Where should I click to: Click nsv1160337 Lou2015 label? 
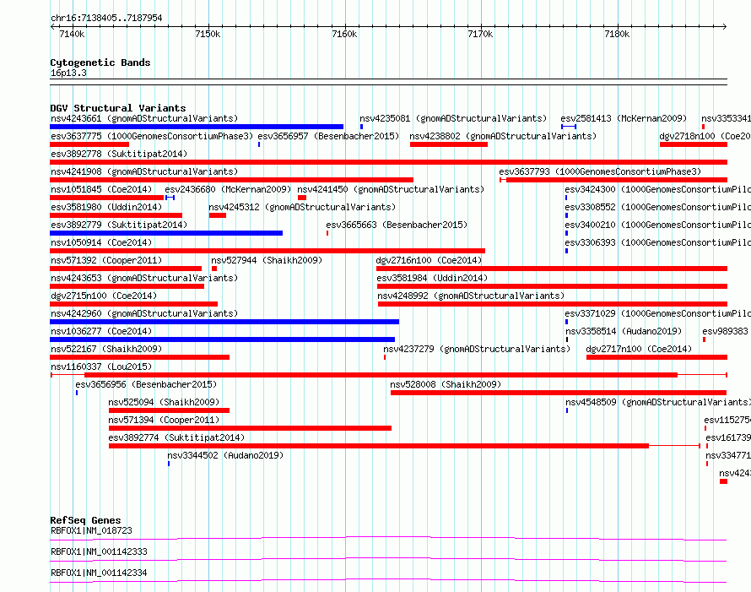coord(101,367)
